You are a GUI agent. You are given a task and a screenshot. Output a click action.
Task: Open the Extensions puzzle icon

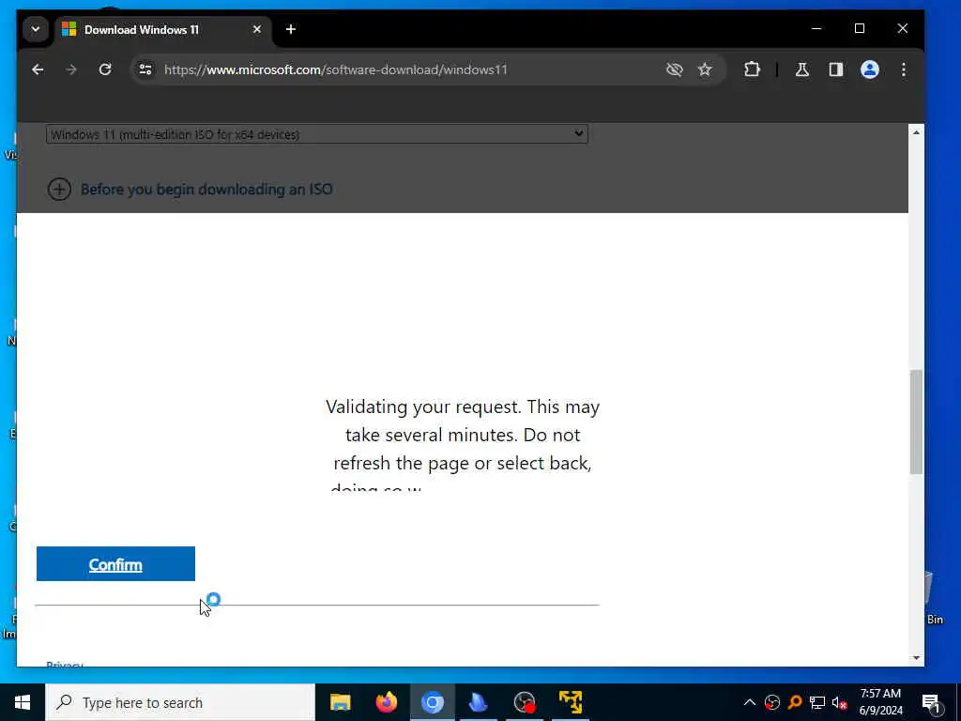[752, 69]
